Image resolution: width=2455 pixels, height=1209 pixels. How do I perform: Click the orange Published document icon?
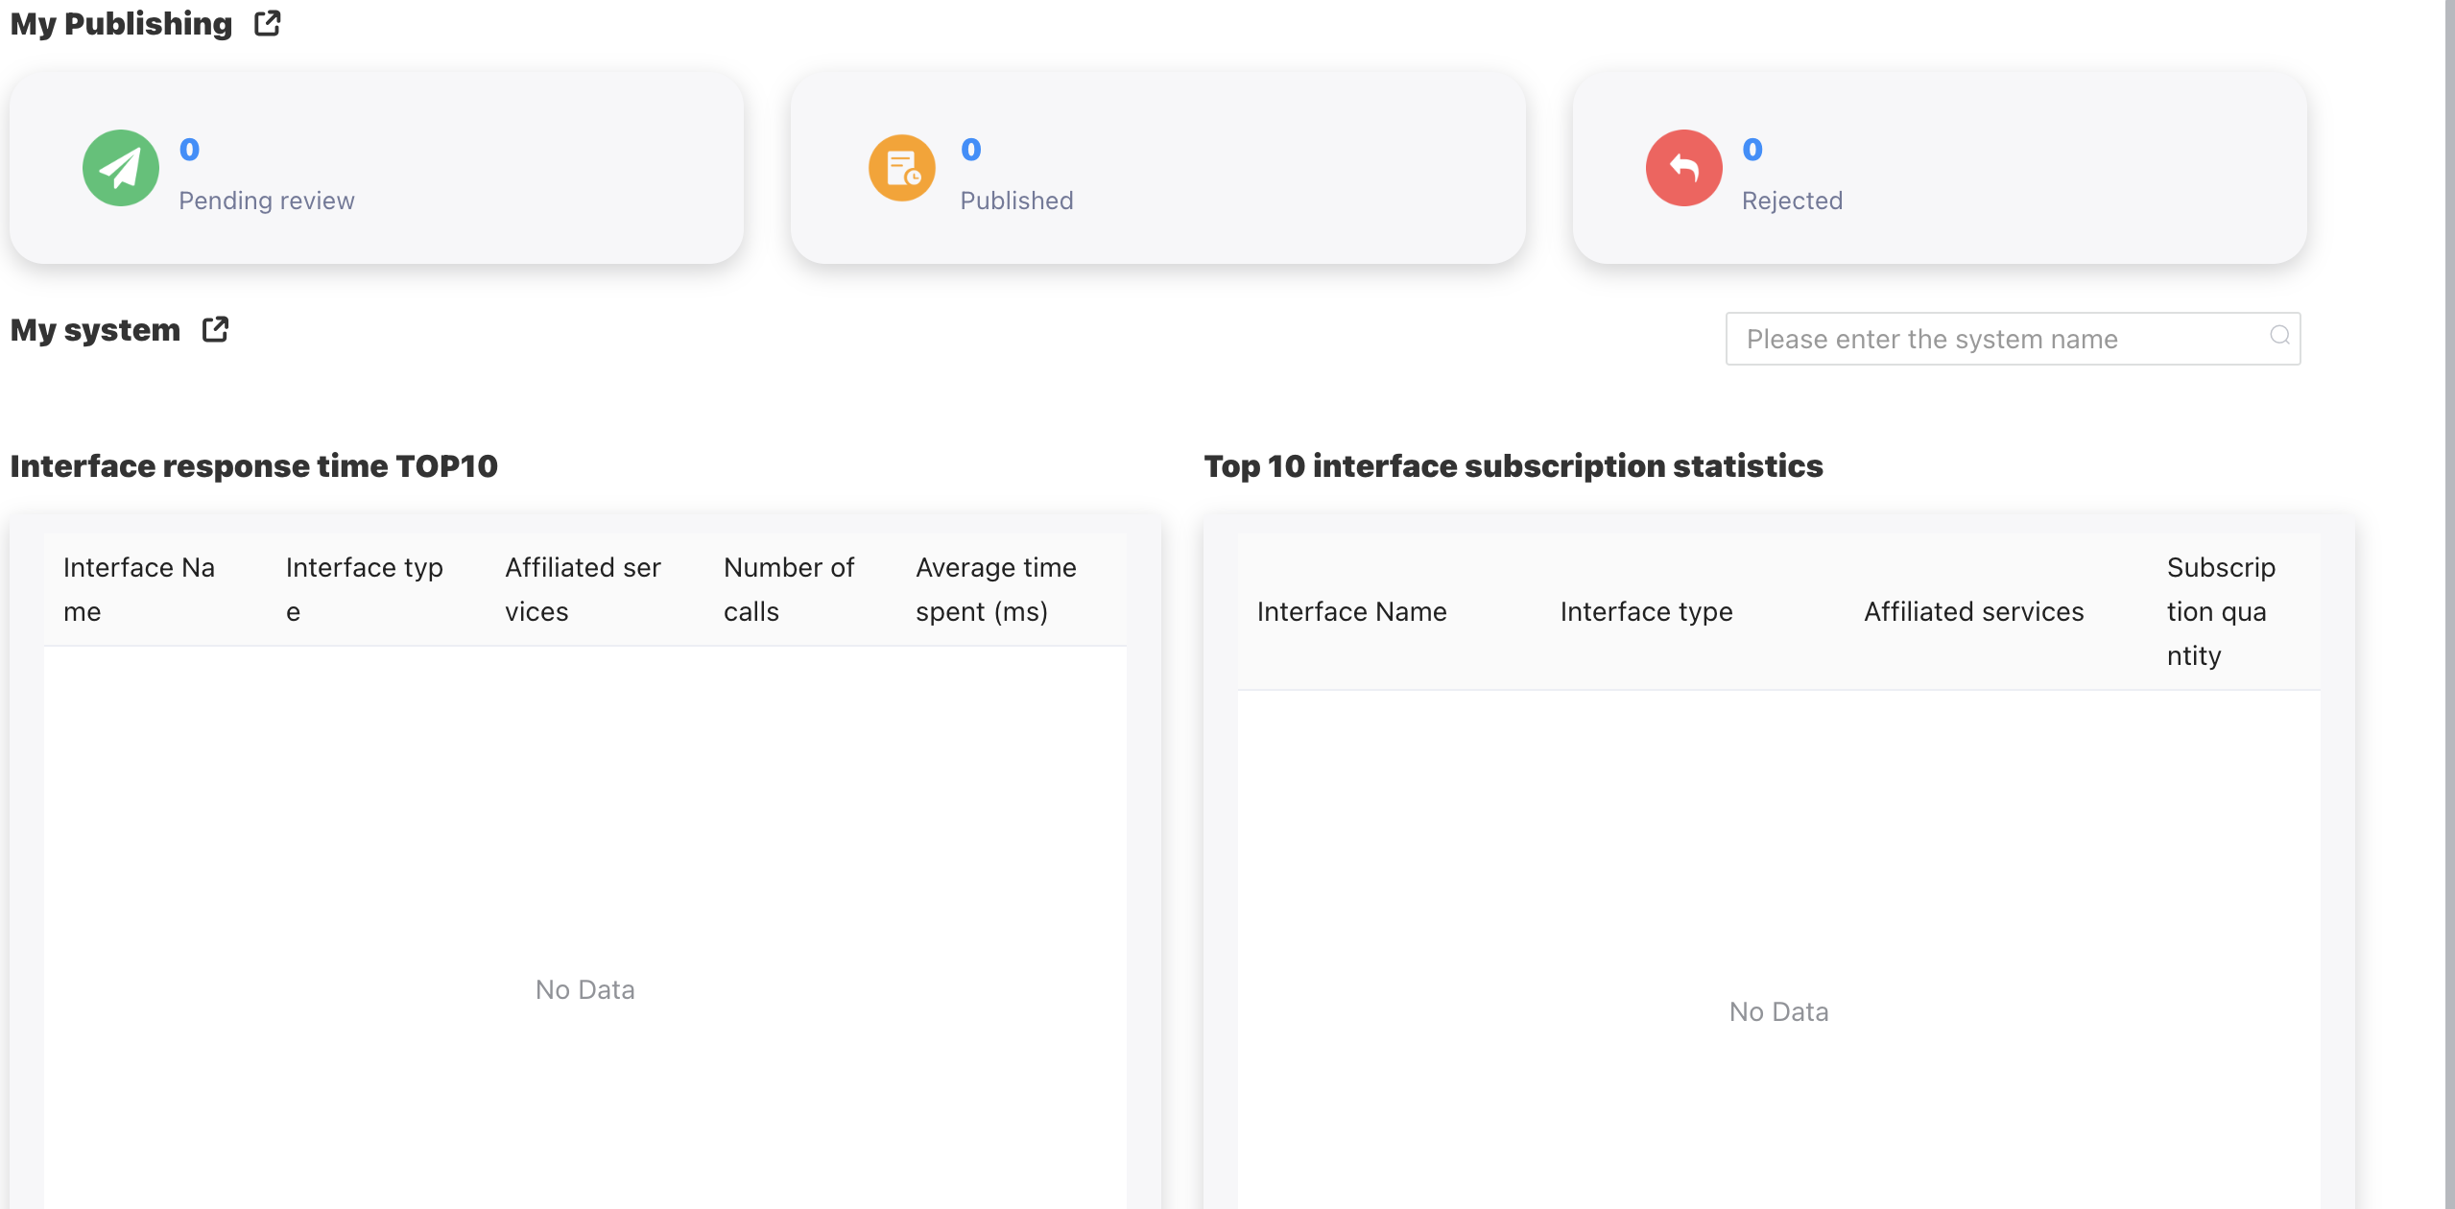tap(901, 168)
